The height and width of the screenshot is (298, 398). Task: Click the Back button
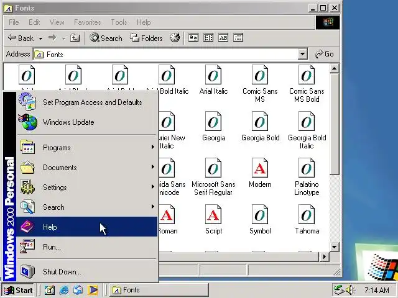[21, 38]
